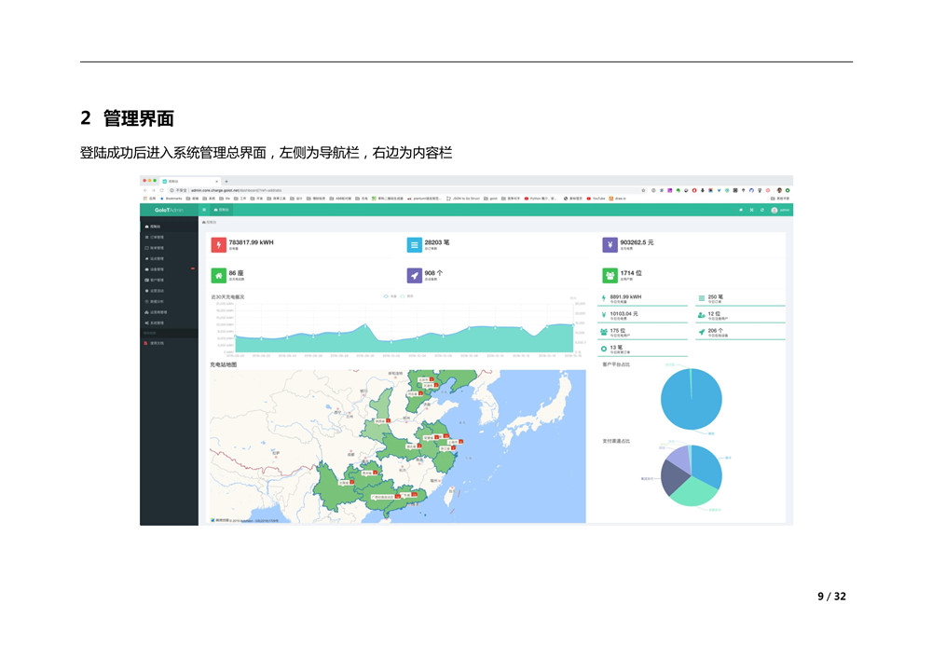Click the green house charging stations icon
Image resolution: width=932 pixels, height=659 pixels.
[x=219, y=276]
